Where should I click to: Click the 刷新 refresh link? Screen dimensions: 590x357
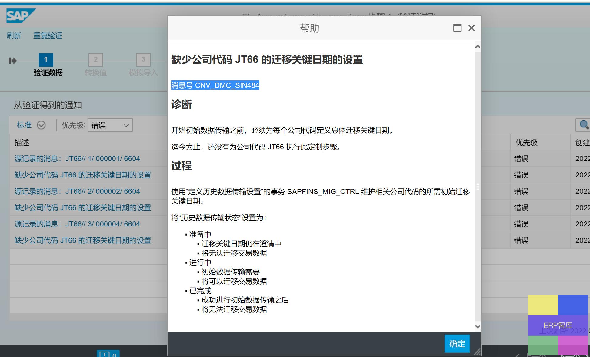coord(14,36)
